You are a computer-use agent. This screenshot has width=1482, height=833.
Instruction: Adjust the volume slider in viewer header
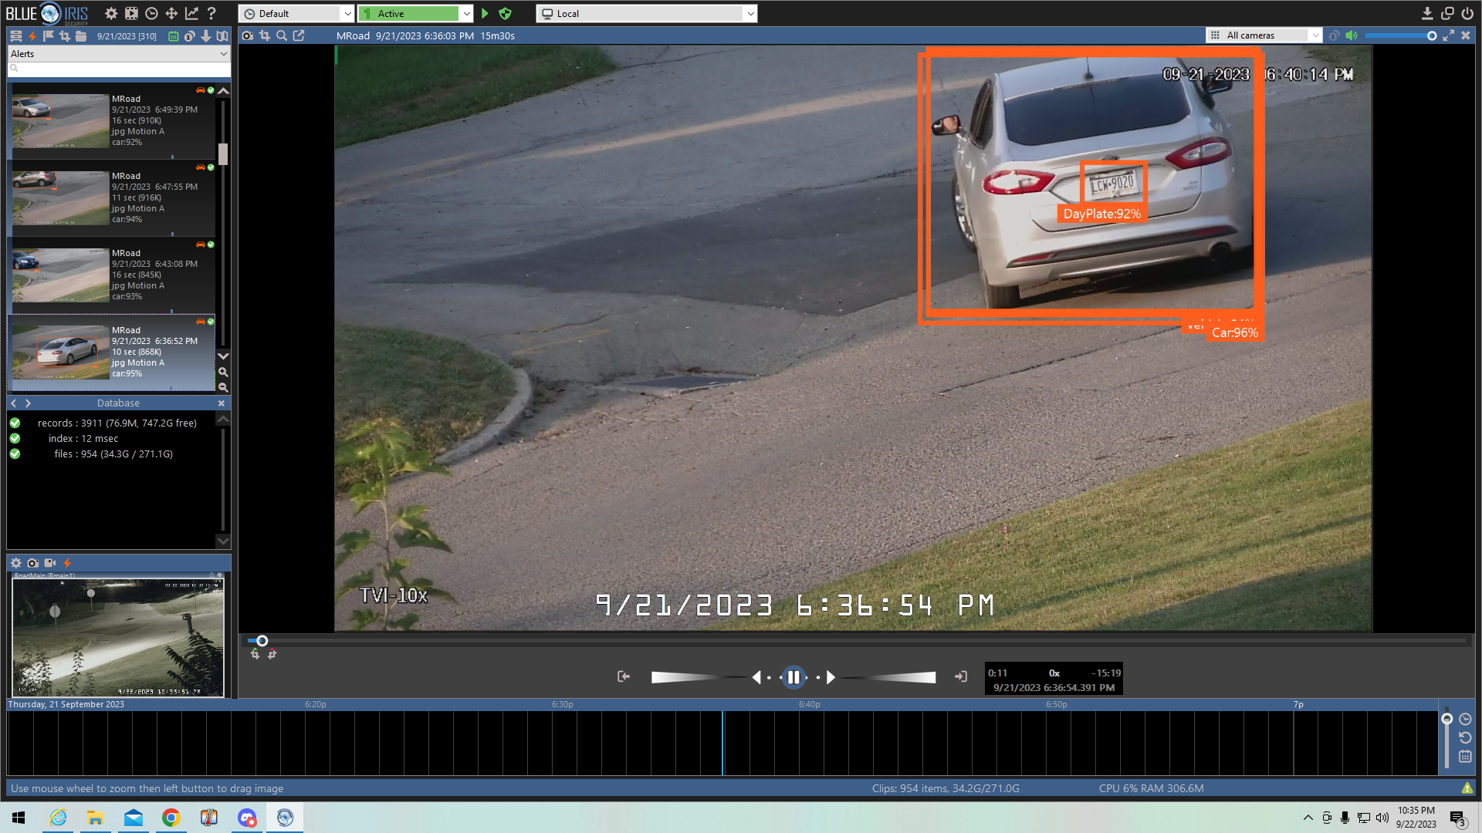point(1401,35)
